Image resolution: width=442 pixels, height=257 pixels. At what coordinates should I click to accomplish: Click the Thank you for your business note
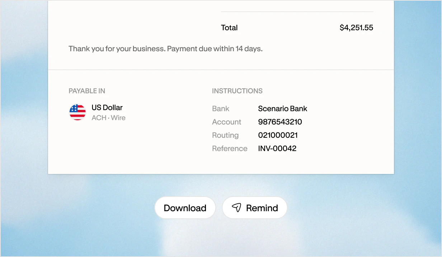165,49
